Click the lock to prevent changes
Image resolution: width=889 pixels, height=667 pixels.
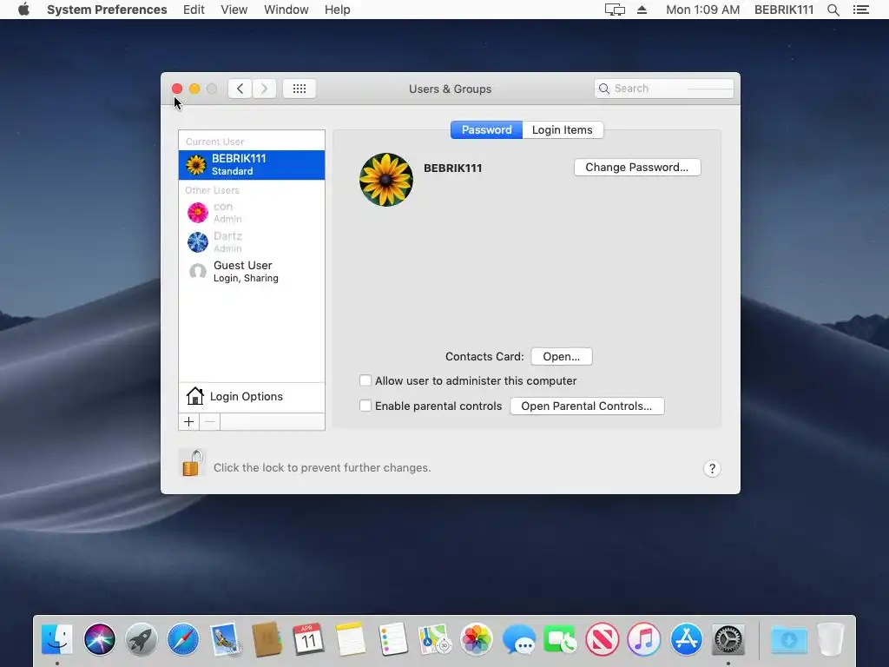click(192, 464)
